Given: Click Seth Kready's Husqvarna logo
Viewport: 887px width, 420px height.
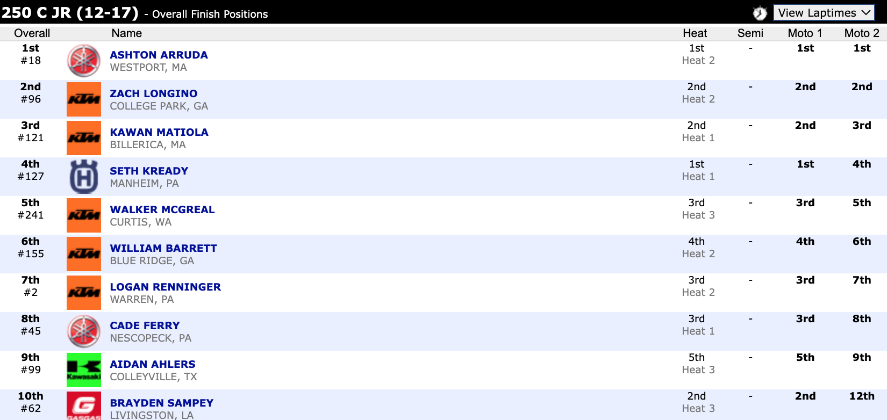Looking at the screenshot, I should [x=84, y=177].
